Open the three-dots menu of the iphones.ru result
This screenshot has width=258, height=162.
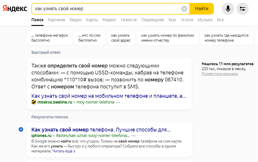coord(133,136)
